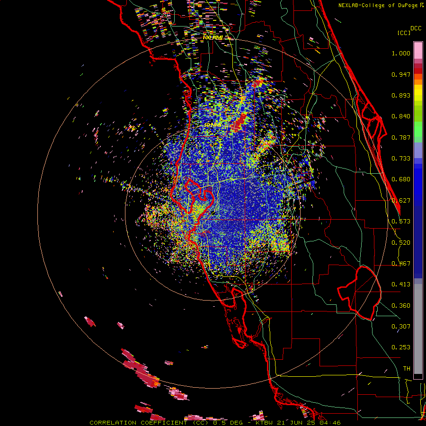Image resolution: width=426 pixels, height=426 pixels.
Task: Click the KTBW station identifier in the caption
Action: (x=265, y=423)
